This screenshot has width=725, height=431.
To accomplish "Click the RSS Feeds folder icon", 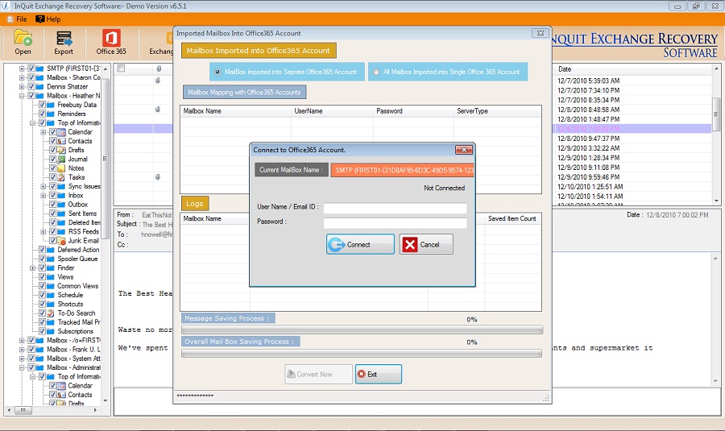I will point(61,232).
